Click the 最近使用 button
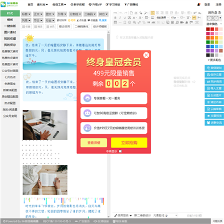 pyautogui.click(x=64, y=27)
